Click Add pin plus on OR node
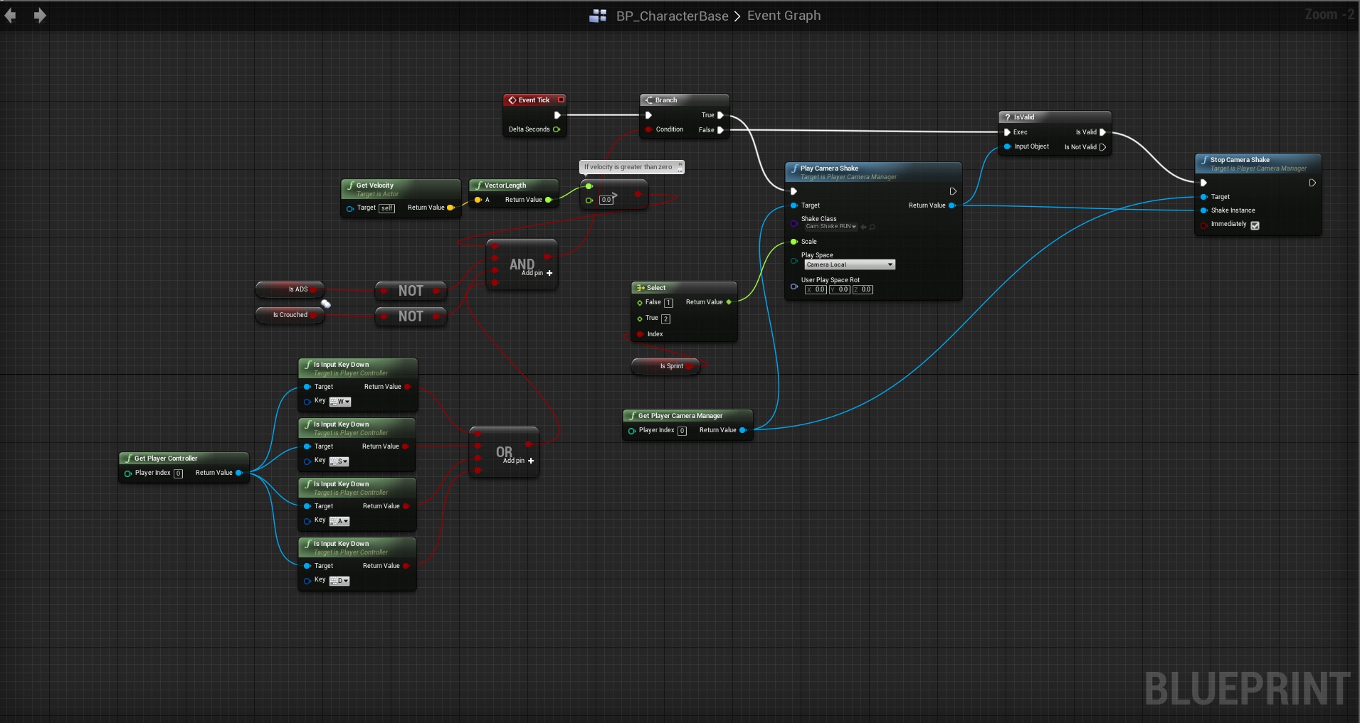1360x723 pixels. 531,461
